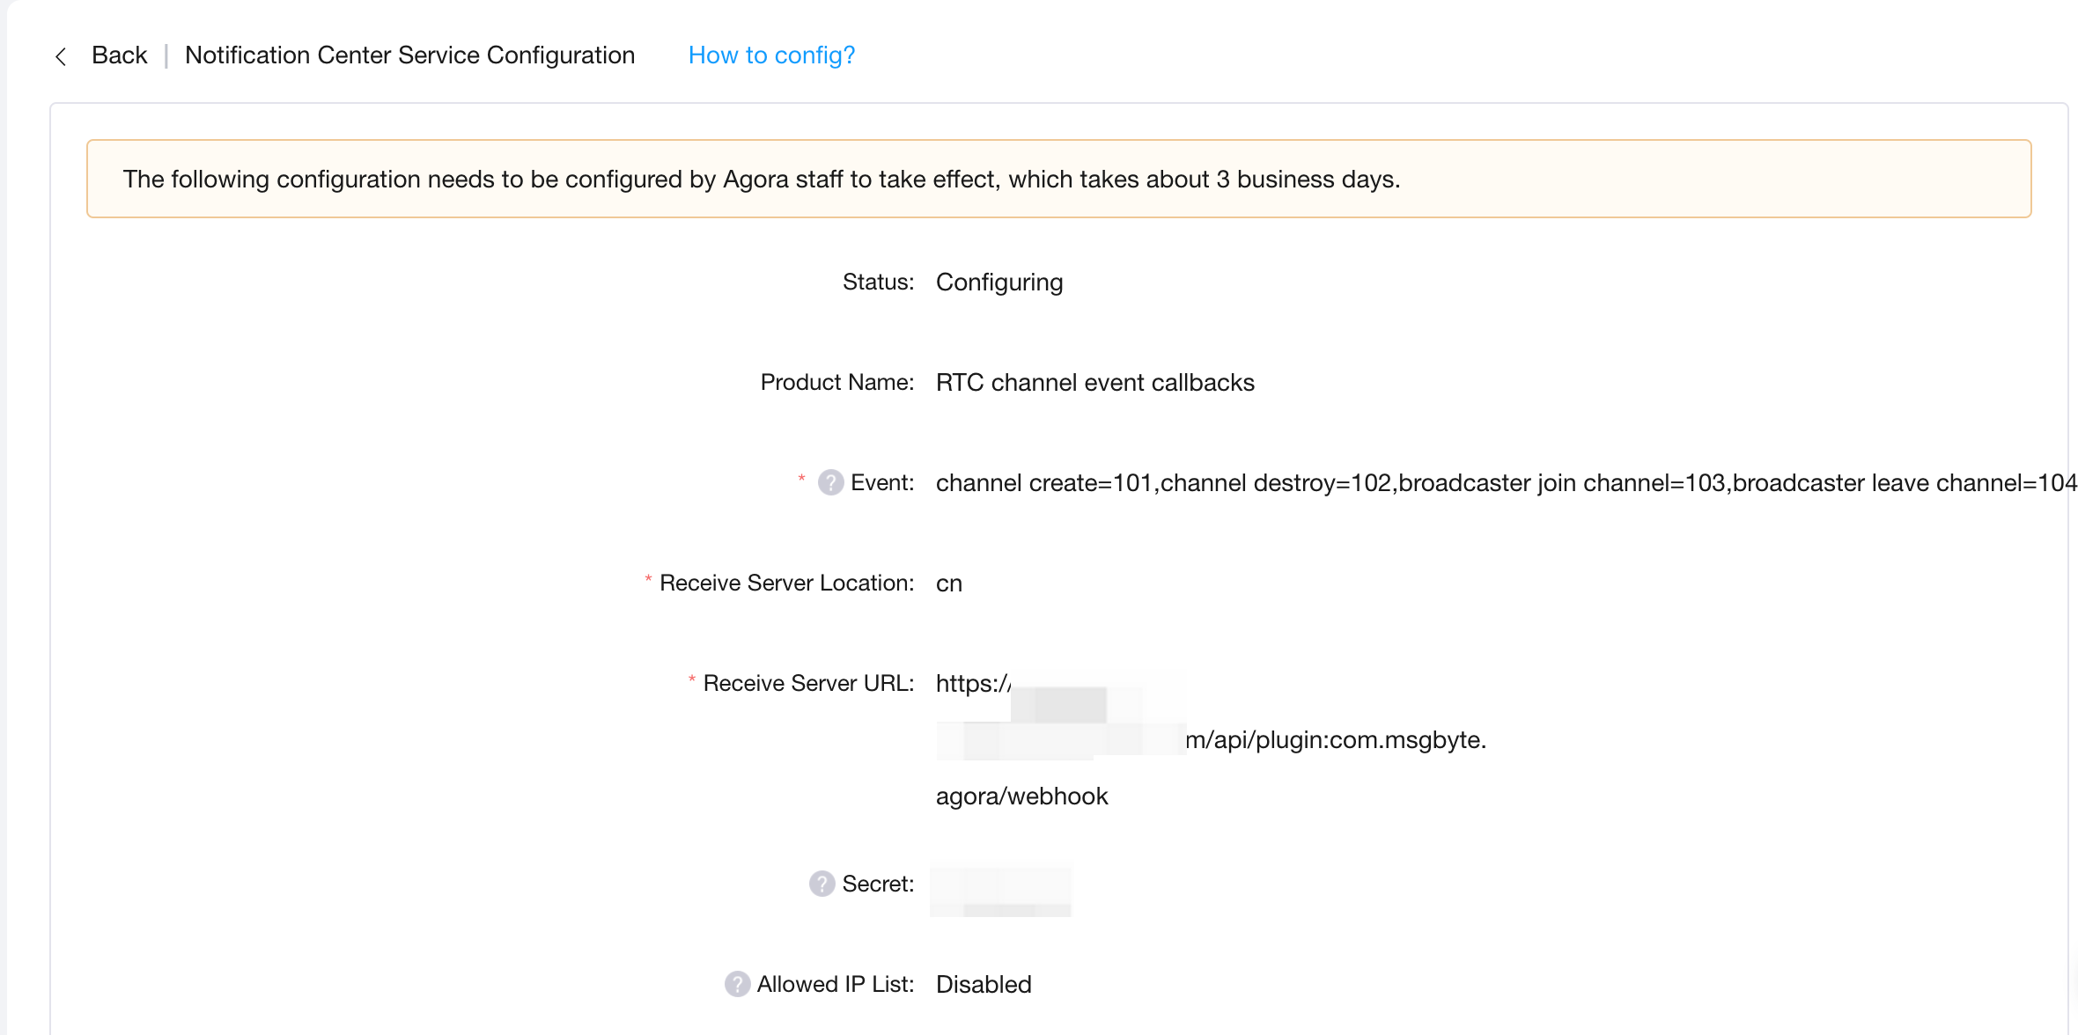
Task: Select the "cn" server location value
Action: 949,584
